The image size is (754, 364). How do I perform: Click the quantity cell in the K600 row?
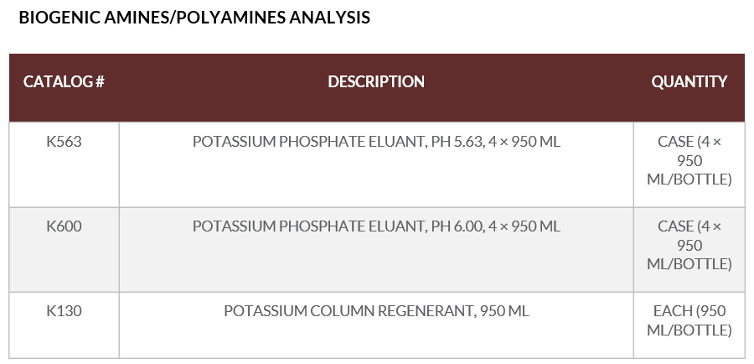click(689, 246)
